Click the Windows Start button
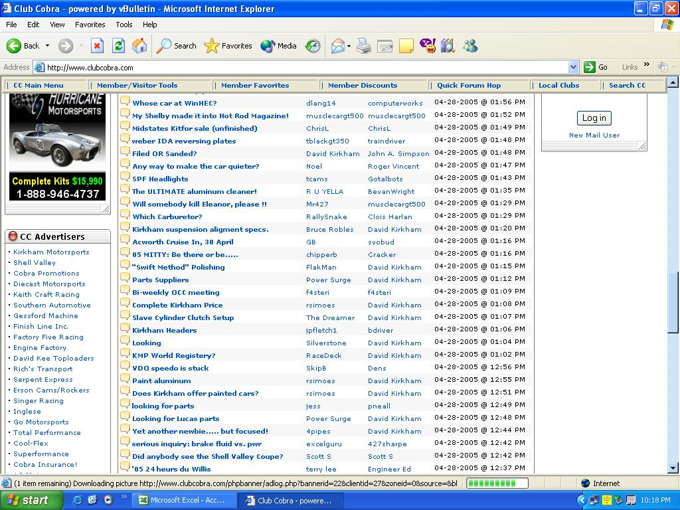 click(x=29, y=500)
